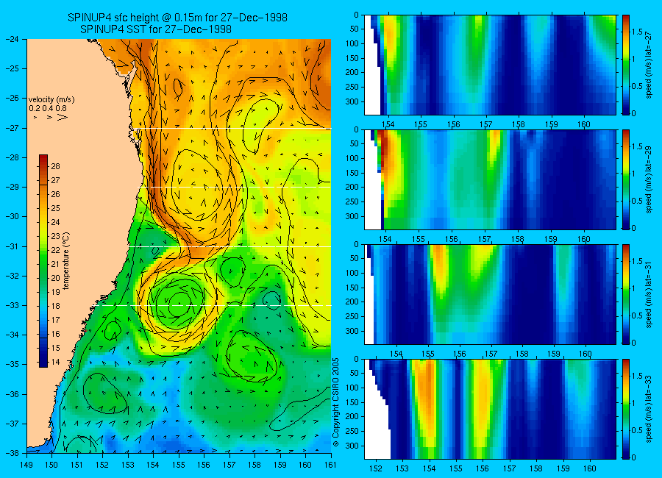
Task: Select the lat=-29 speed cross-section panel
Action: pyautogui.click(x=490, y=180)
